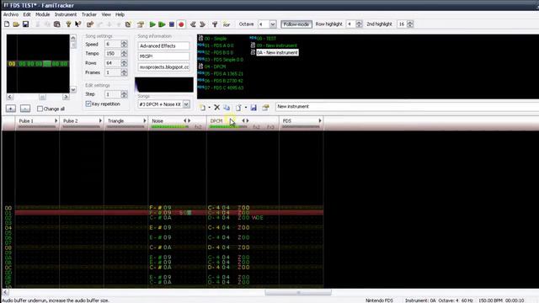Enable the Change all checkbox

(x=40, y=109)
